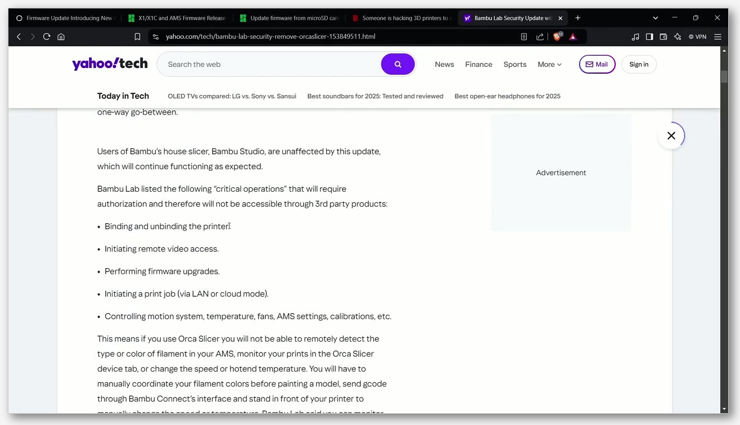740x425 pixels.
Task: Open the News section
Action: [444, 65]
